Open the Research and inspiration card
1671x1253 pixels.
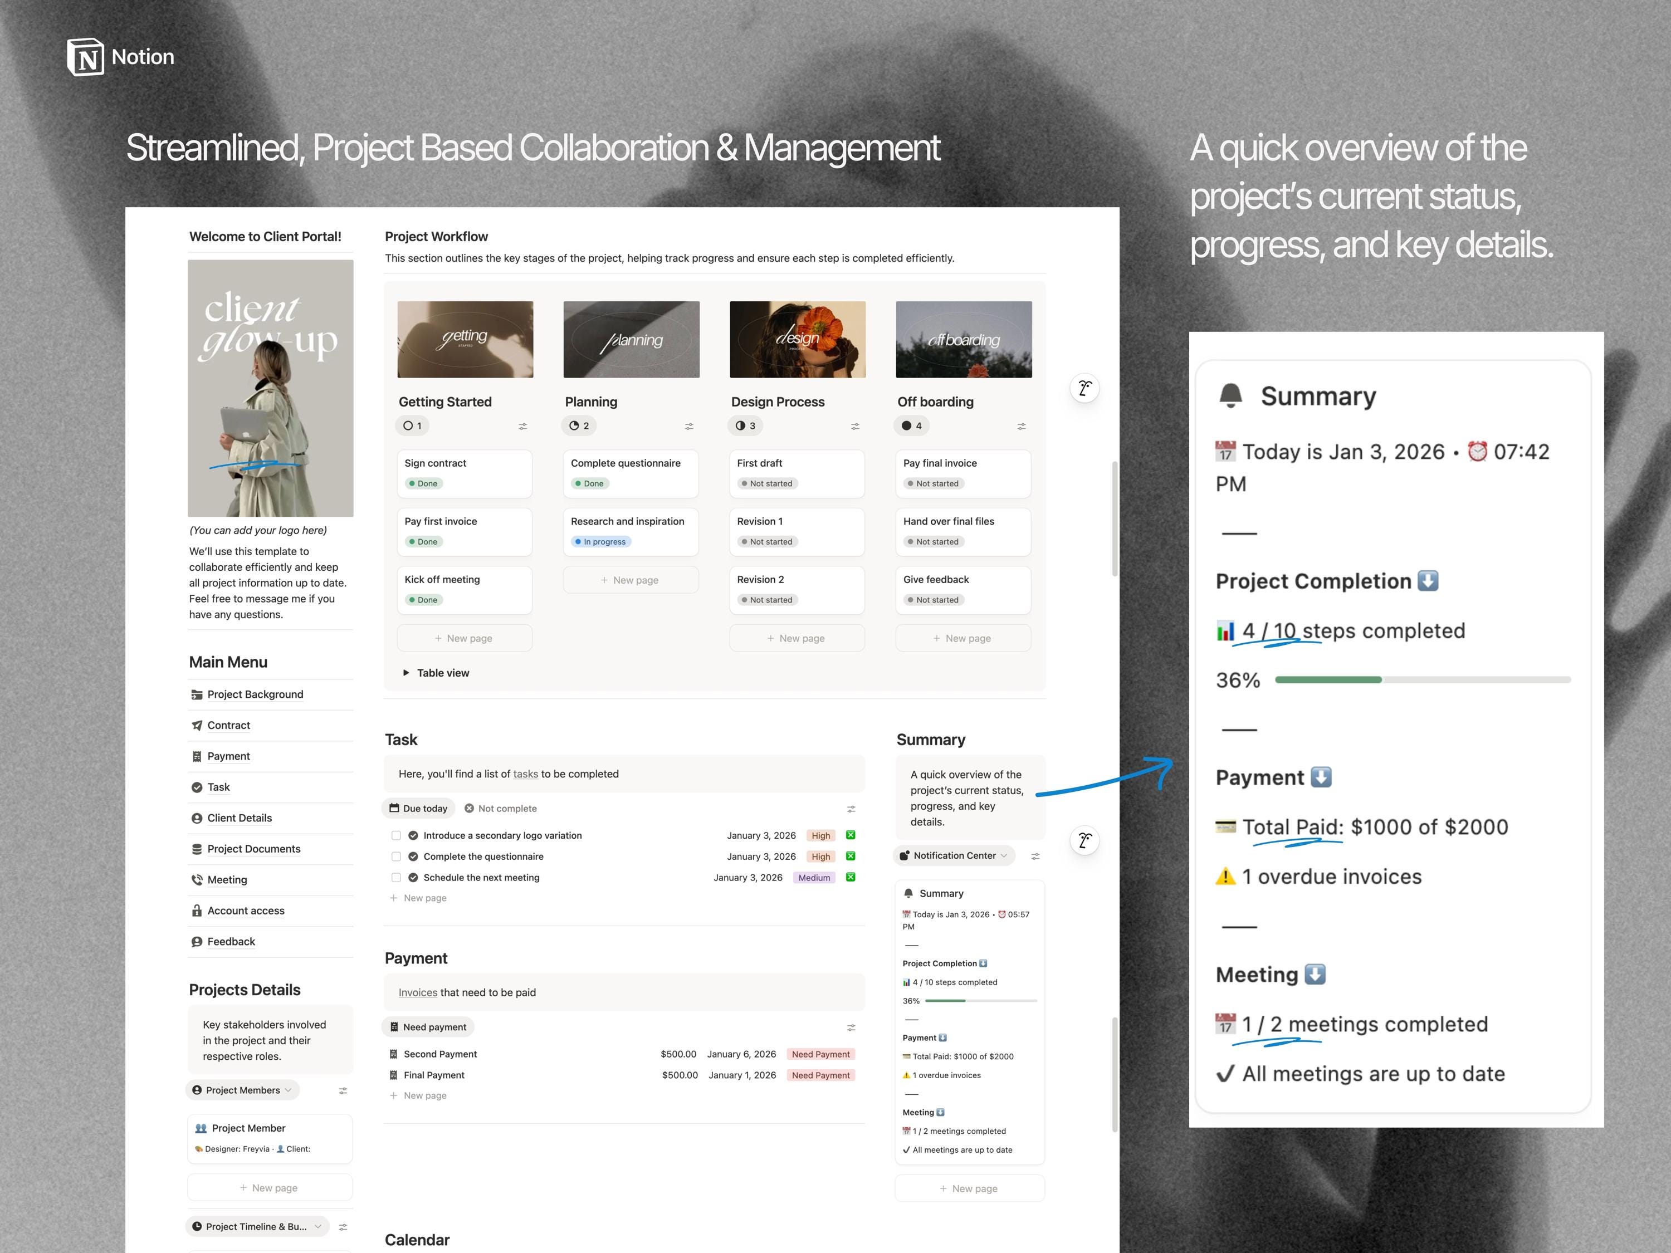point(631,532)
